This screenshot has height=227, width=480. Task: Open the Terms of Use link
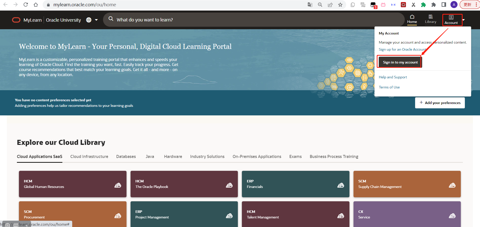pyautogui.click(x=389, y=87)
